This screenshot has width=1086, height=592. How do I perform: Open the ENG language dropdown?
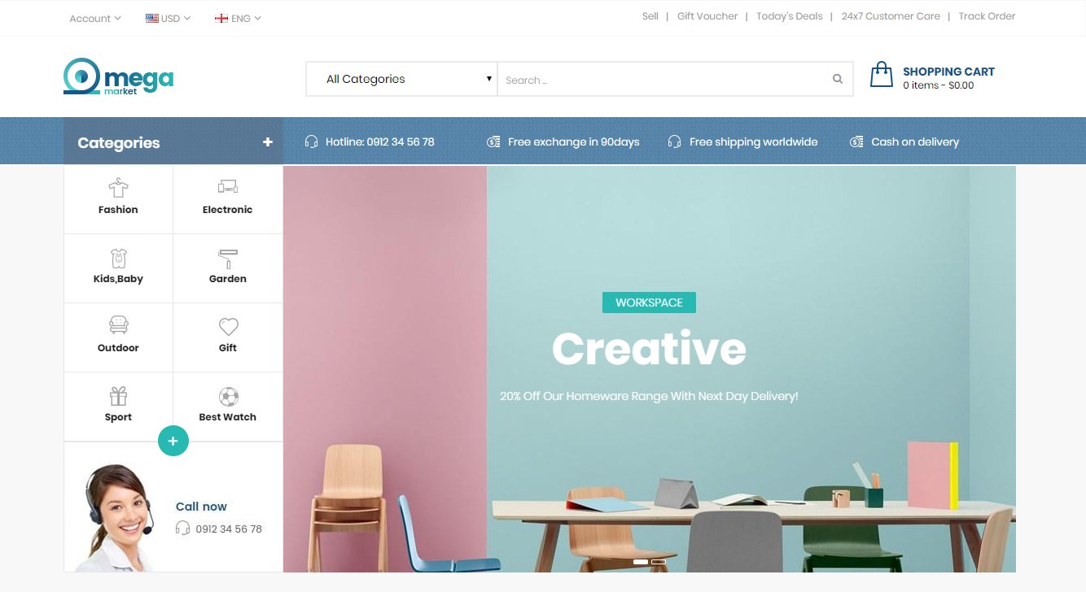tap(238, 18)
